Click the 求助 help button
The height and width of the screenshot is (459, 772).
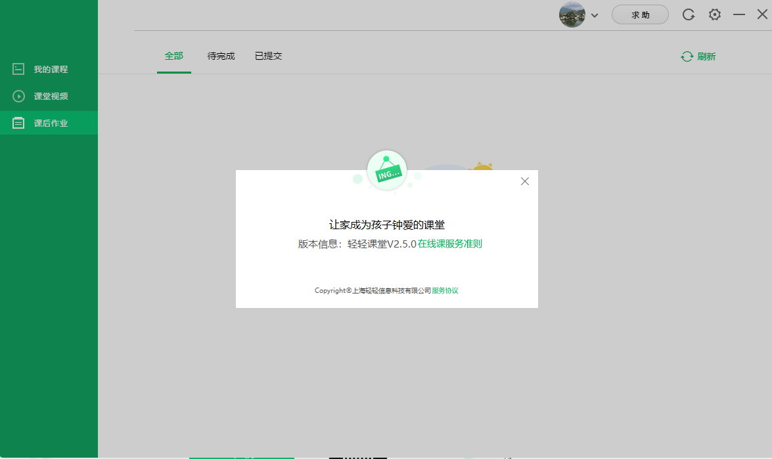point(639,14)
